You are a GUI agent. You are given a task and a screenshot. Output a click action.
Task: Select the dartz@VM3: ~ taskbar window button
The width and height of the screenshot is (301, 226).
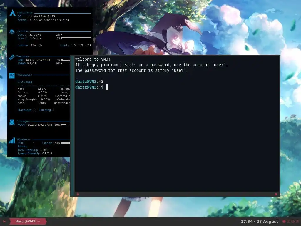point(28,221)
